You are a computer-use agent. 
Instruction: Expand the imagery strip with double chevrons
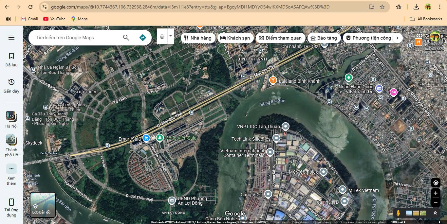click(435, 213)
